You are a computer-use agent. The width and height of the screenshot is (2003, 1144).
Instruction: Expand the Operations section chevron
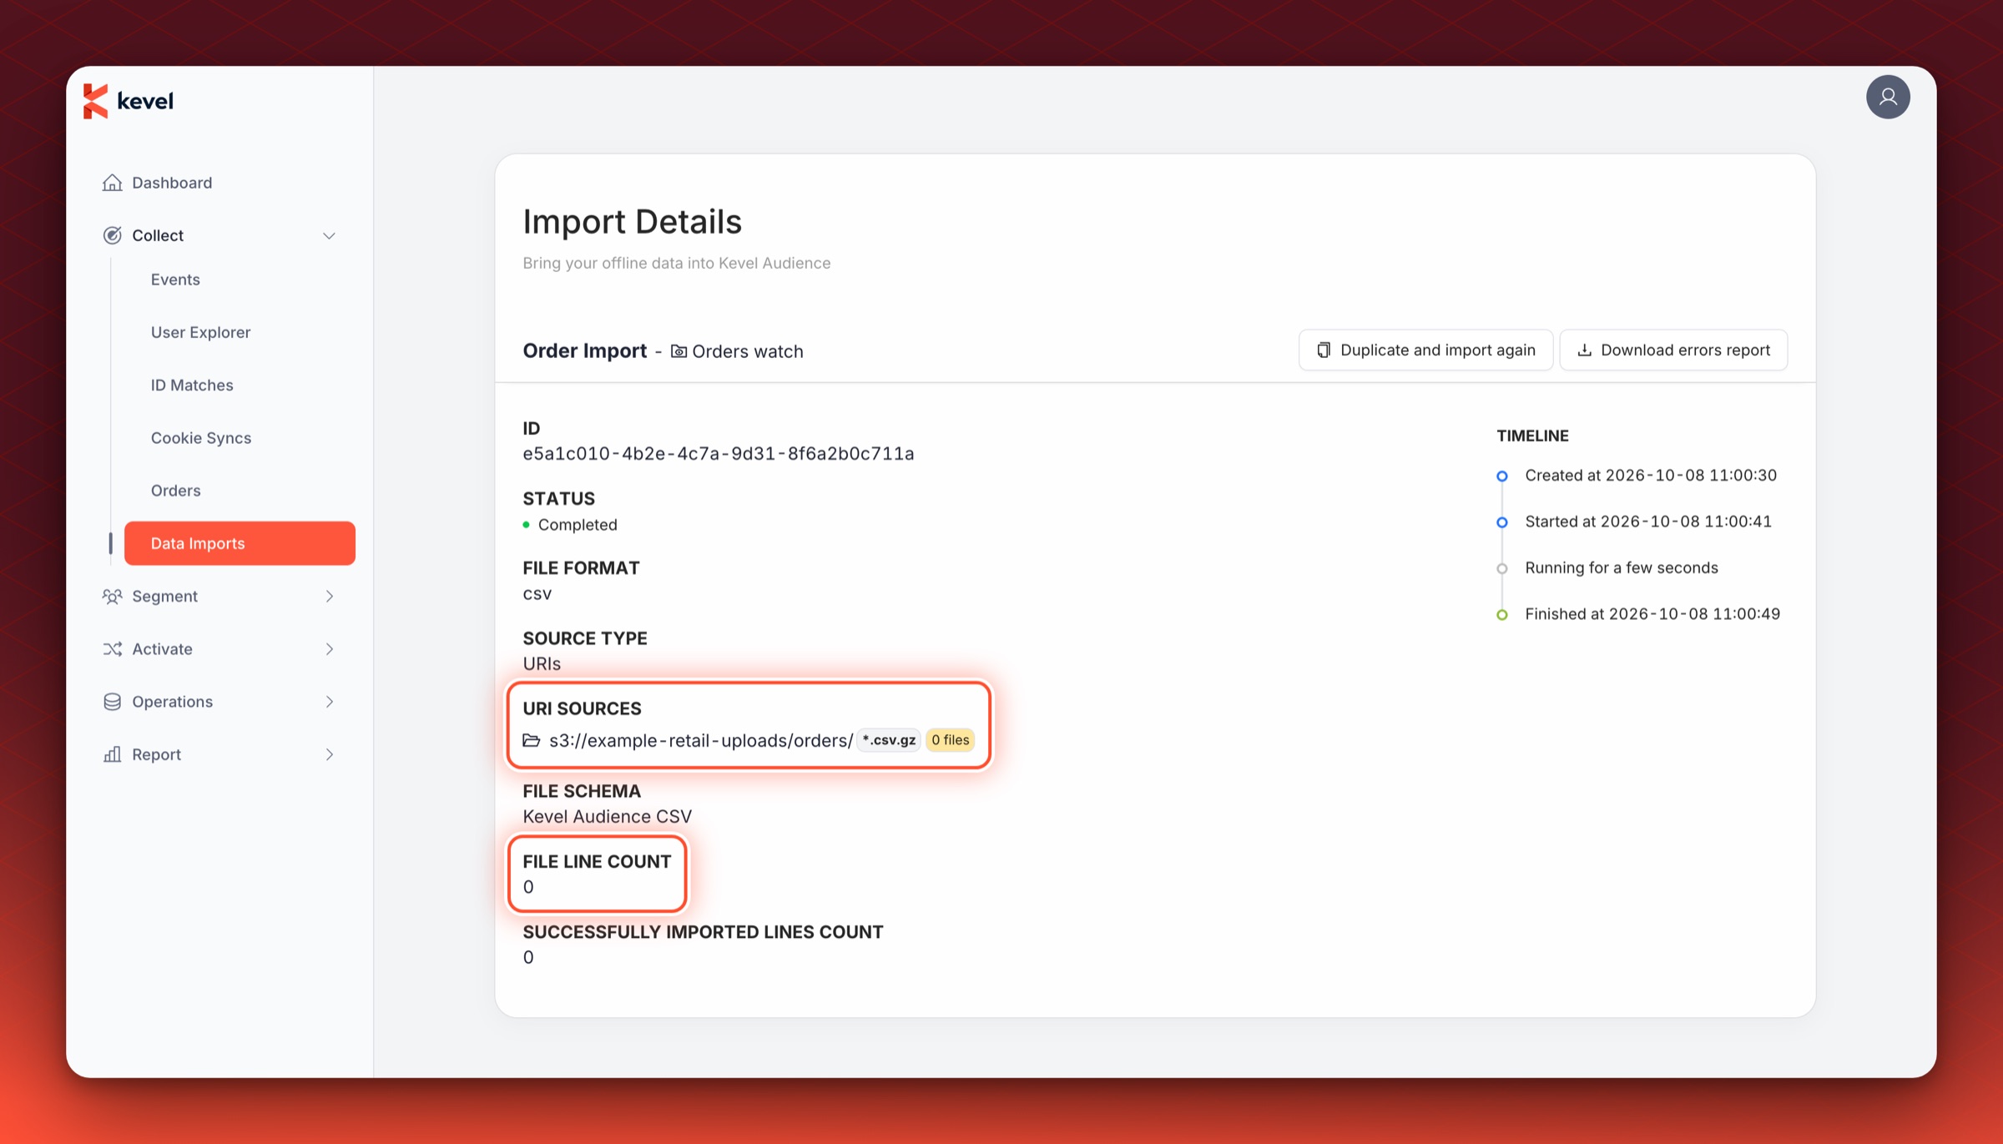pos(329,702)
